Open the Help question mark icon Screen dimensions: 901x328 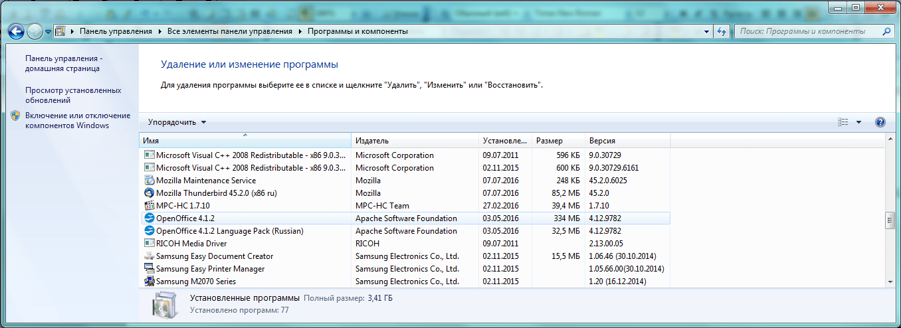tap(880, 122)
